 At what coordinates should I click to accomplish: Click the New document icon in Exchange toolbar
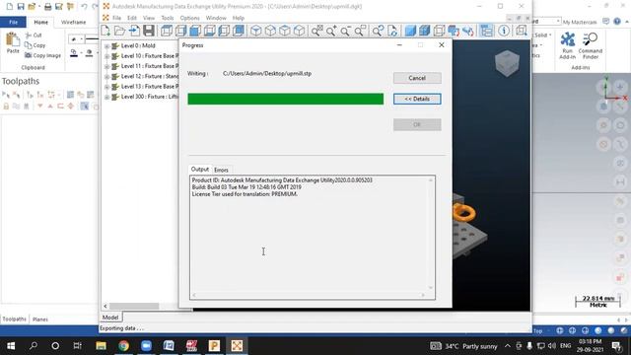pos(105,31)
